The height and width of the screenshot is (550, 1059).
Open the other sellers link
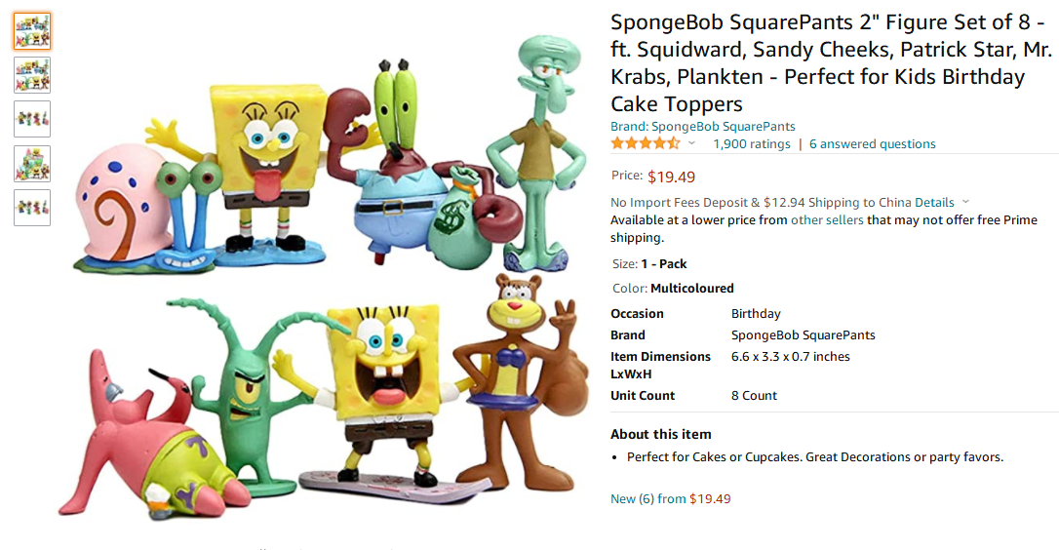coord(827,220)
